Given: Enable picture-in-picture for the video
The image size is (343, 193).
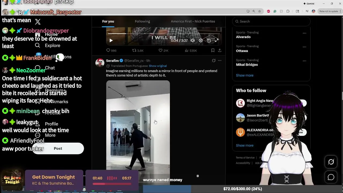Looking at the screenshot, I should (209, 40).
